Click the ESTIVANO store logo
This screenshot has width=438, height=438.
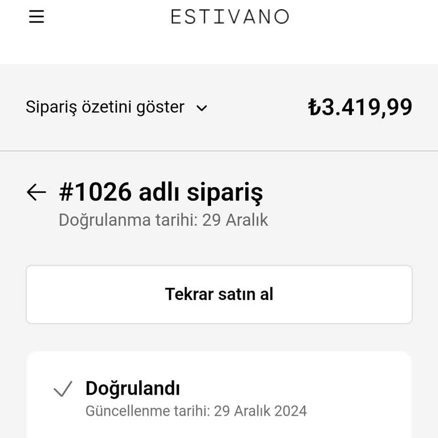pyautogui.click(x=230, y=17)
